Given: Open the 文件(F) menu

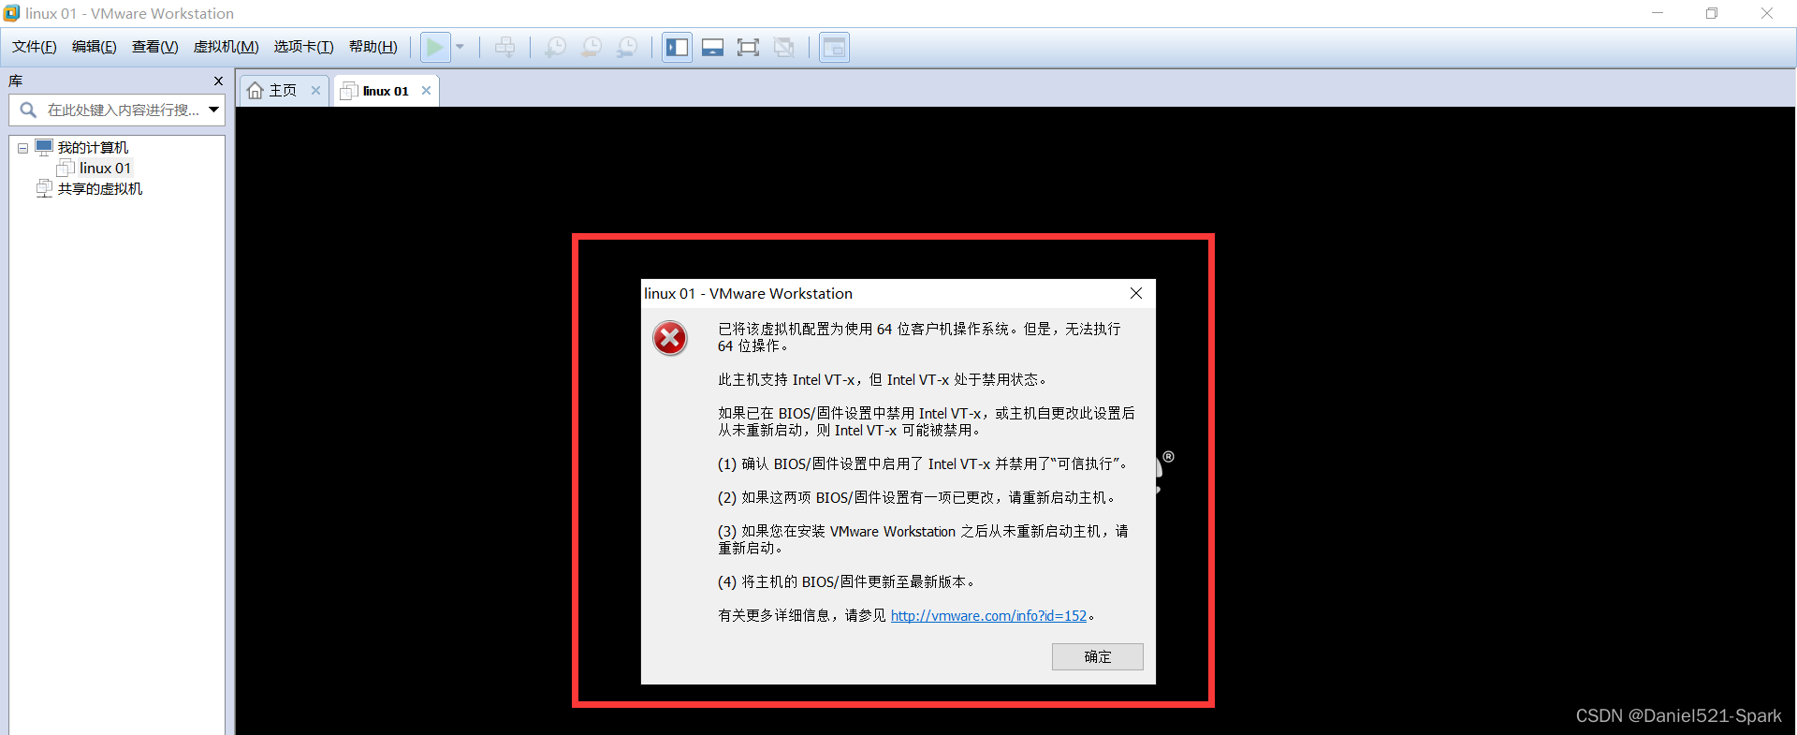Looking at the screenshot, I should click(35, 47).
